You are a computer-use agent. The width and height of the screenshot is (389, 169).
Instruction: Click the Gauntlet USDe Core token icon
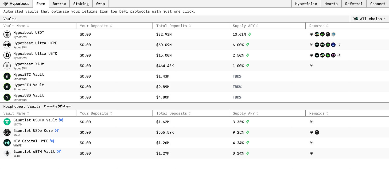coord(7,132)
